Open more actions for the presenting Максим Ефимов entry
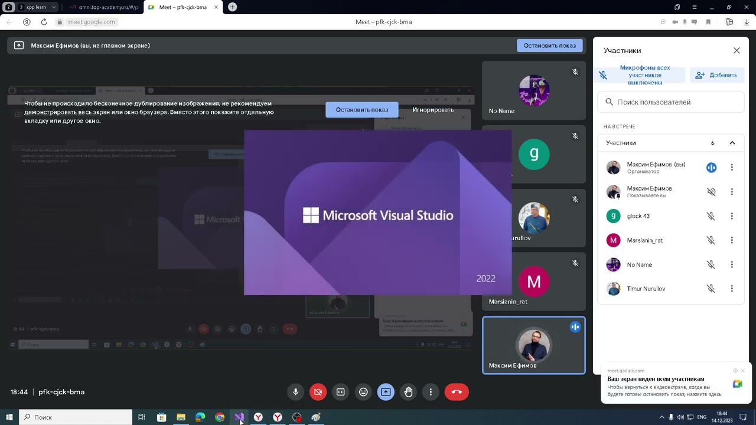The image size is (756, 425). pos(732,192)
